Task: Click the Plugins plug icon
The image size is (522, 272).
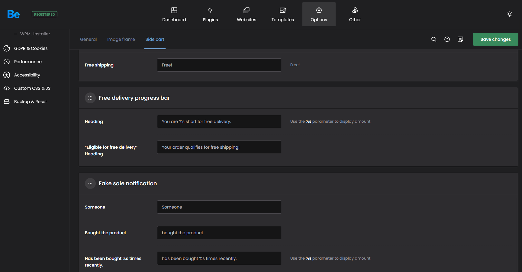Action: tap(210, 10)
